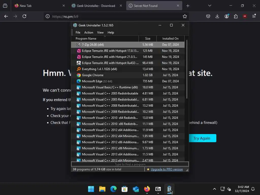Open Firefox downloads panel
Image resolution: width=260 pixels, height=195 pixels.
[217, 16]
